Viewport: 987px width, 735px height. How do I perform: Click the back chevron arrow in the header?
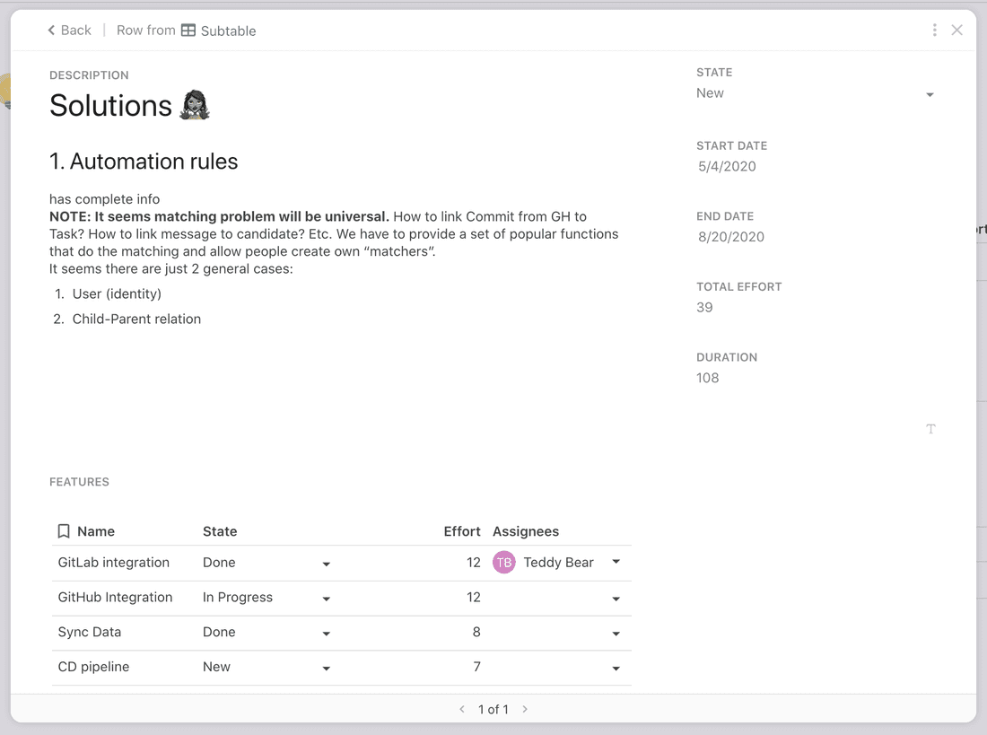click(x=49, y=30)
